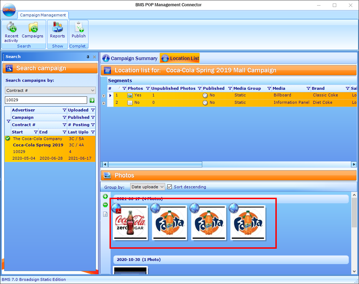
Task: Click the green minus photo icon
Action: [105, 205]
